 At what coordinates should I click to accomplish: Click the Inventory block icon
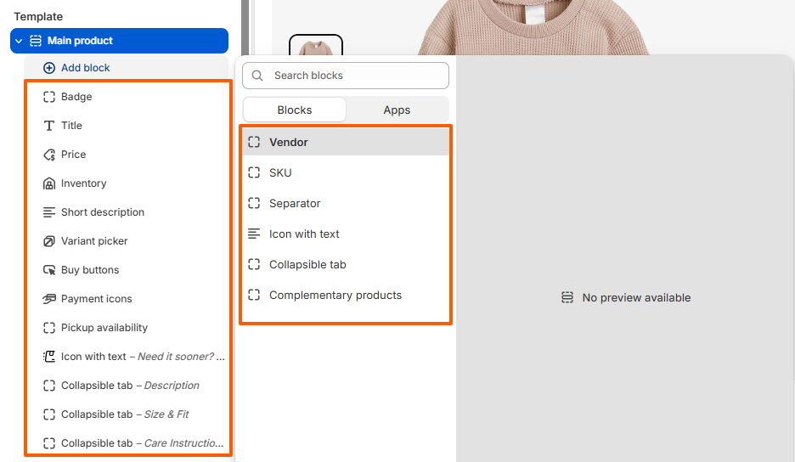point(49,183)
